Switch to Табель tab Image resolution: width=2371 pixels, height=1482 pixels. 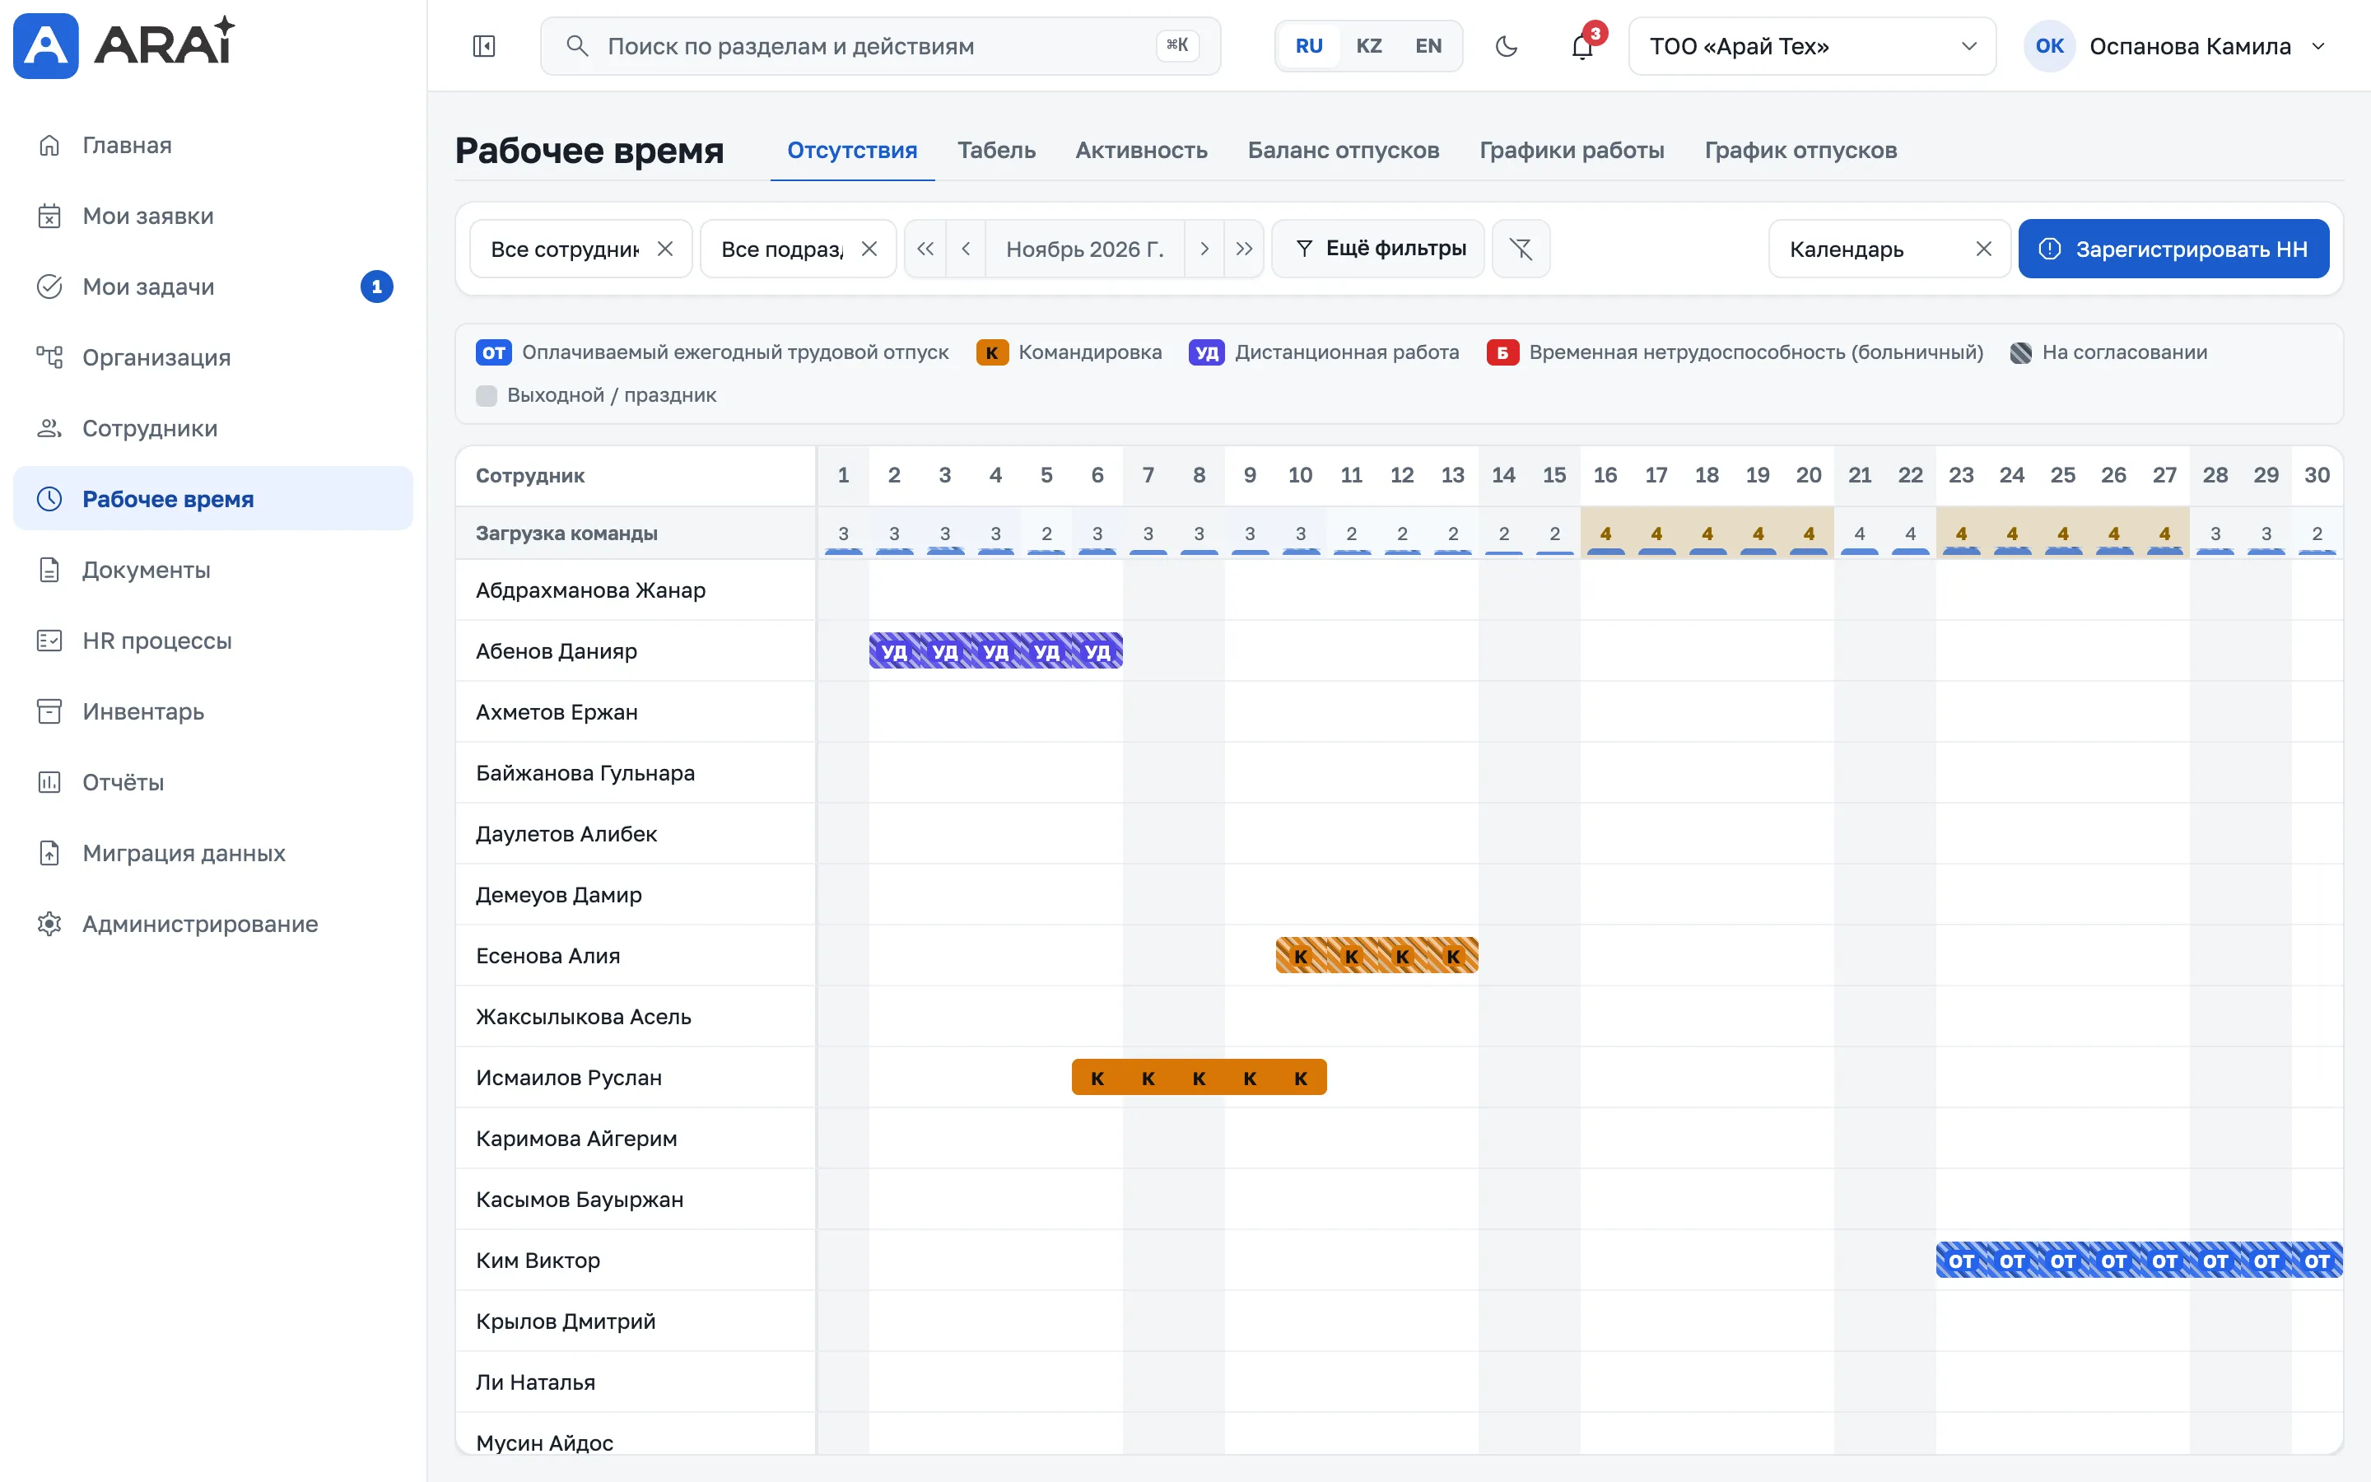[996, 150]
